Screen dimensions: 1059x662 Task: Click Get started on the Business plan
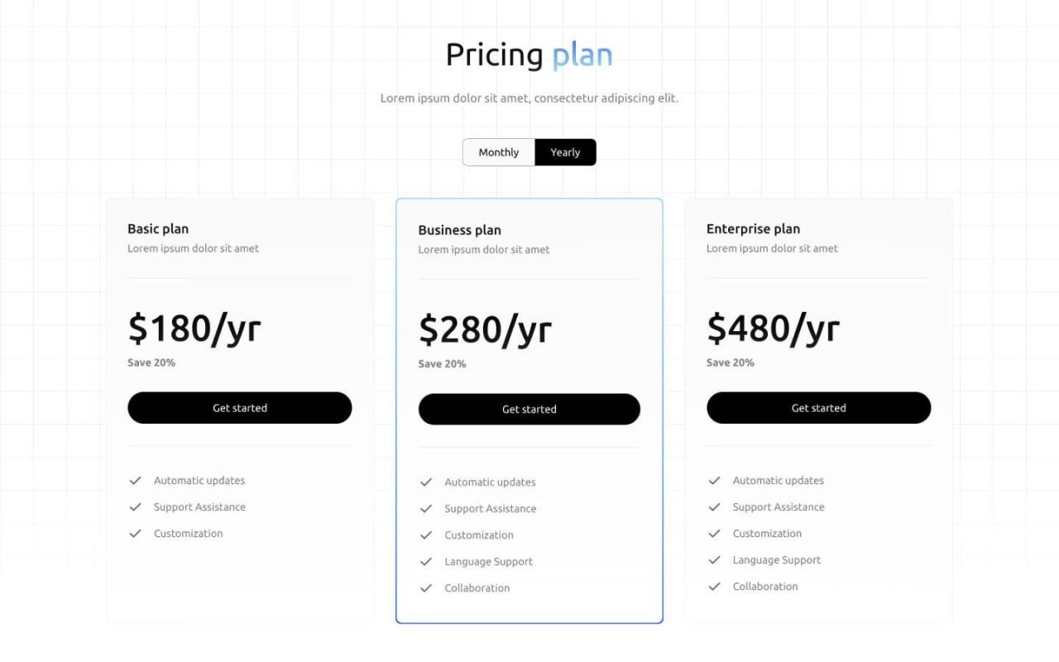(x=529, y=409)
